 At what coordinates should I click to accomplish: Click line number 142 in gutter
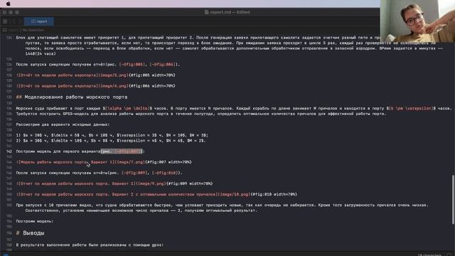9,151
